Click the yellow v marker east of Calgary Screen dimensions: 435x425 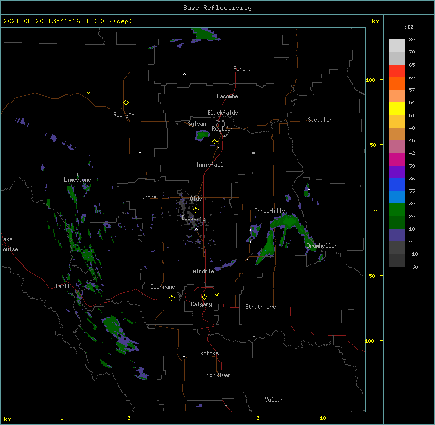click(216, 295)
